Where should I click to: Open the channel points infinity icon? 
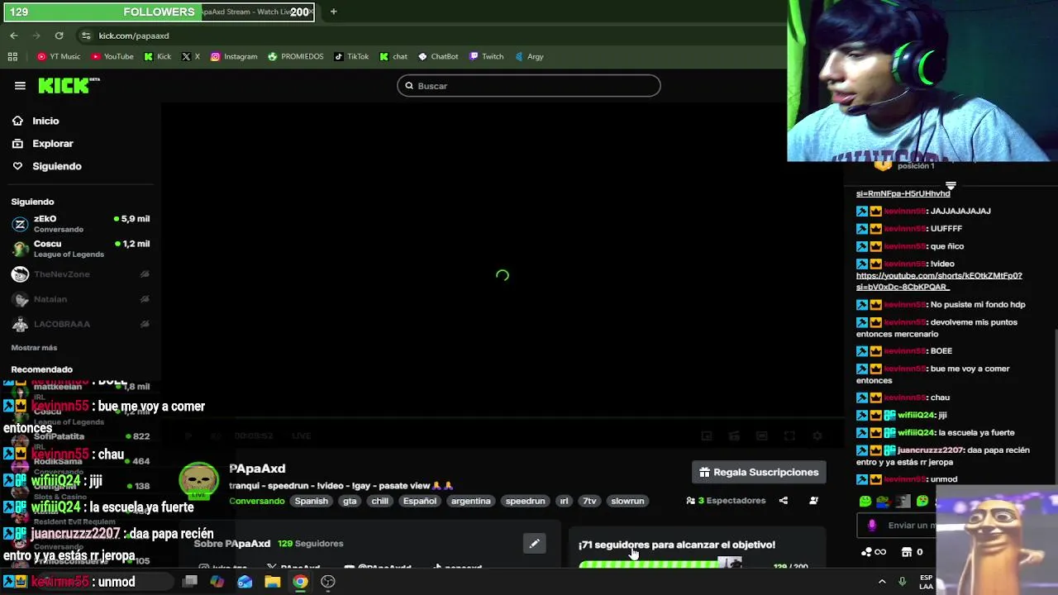(874, 552)
